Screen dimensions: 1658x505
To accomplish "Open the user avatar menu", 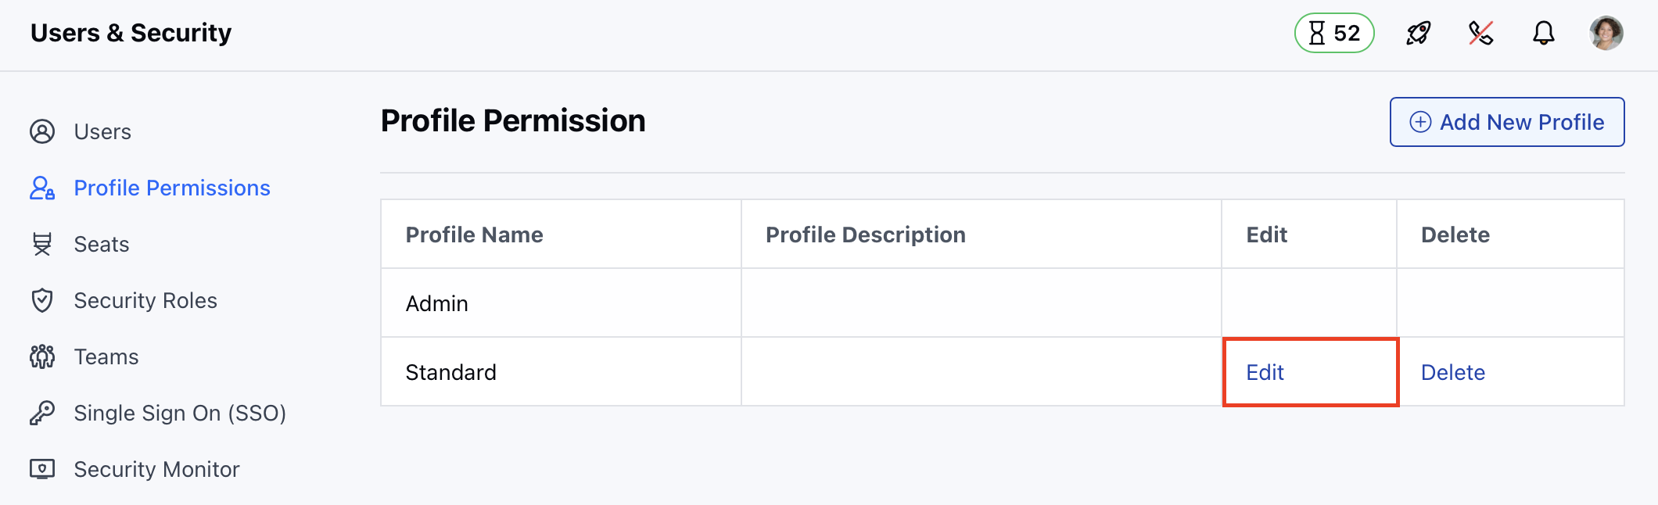I will tap(1606, 33).
